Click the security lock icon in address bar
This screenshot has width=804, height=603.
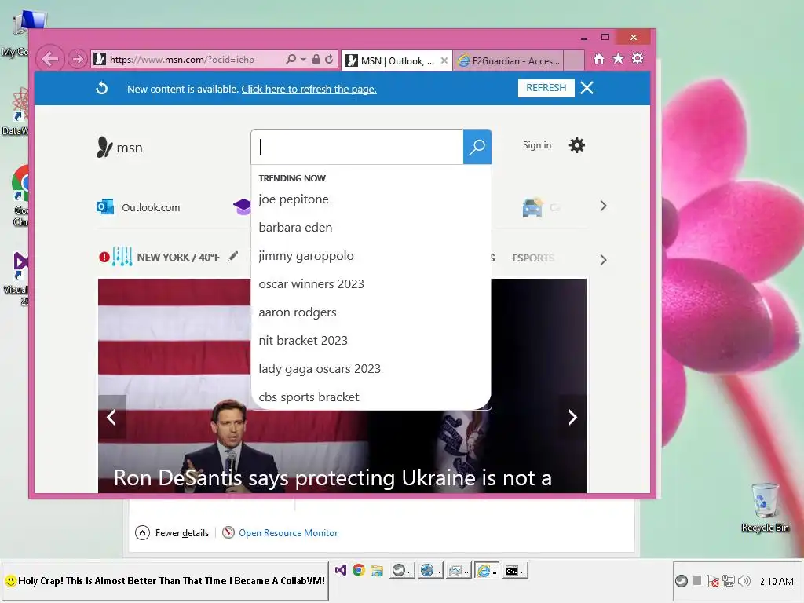[x=316, y=60]
